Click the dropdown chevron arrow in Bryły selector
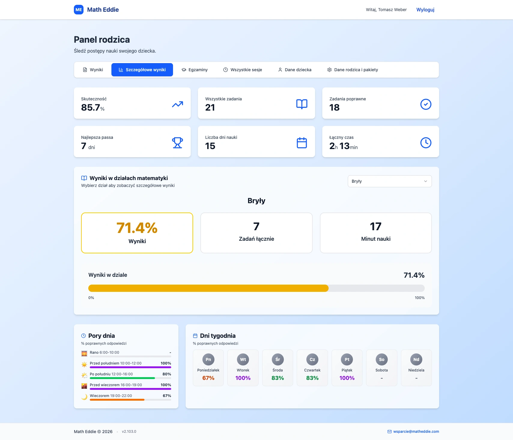513x440 pixels. tap(426, 181)
